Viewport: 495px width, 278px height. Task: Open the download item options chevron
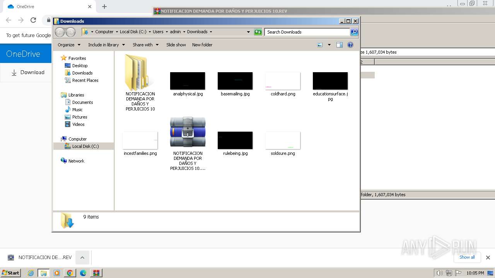[x=82, y=258]
